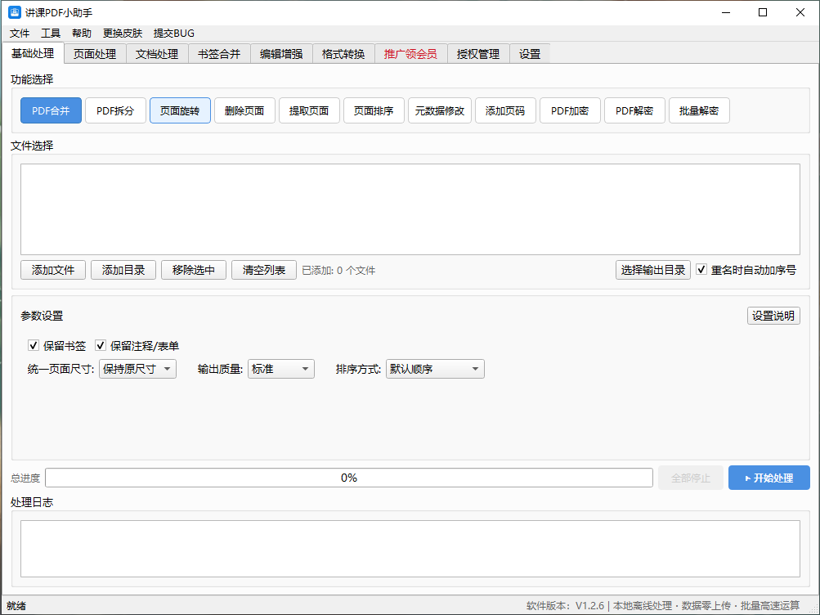Select the 删除页面 function
Viewport: 820px width, 615px height.
[244, 111]
